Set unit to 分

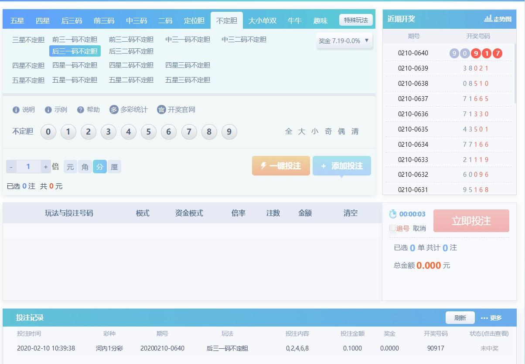pos(100,167)
